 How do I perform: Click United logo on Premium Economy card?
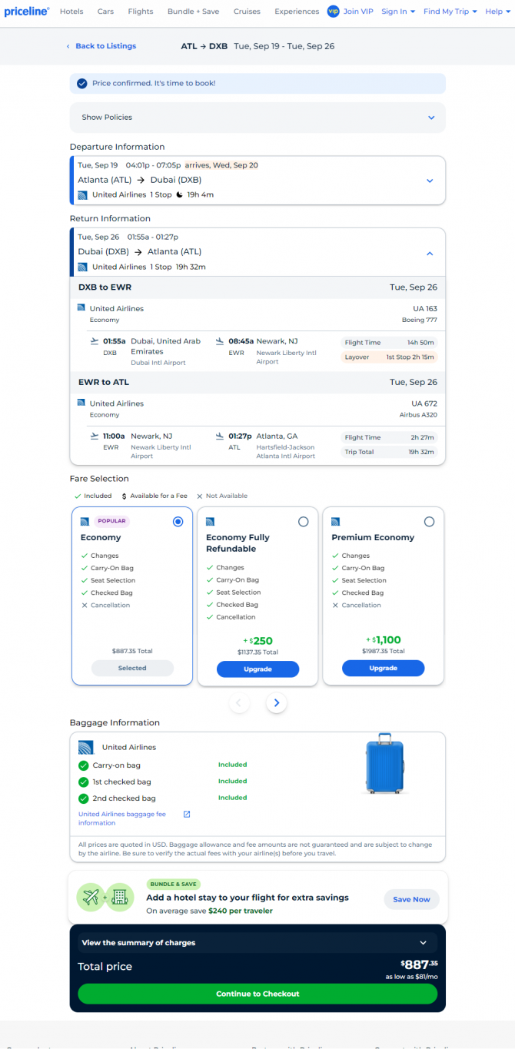coord(335,521)
